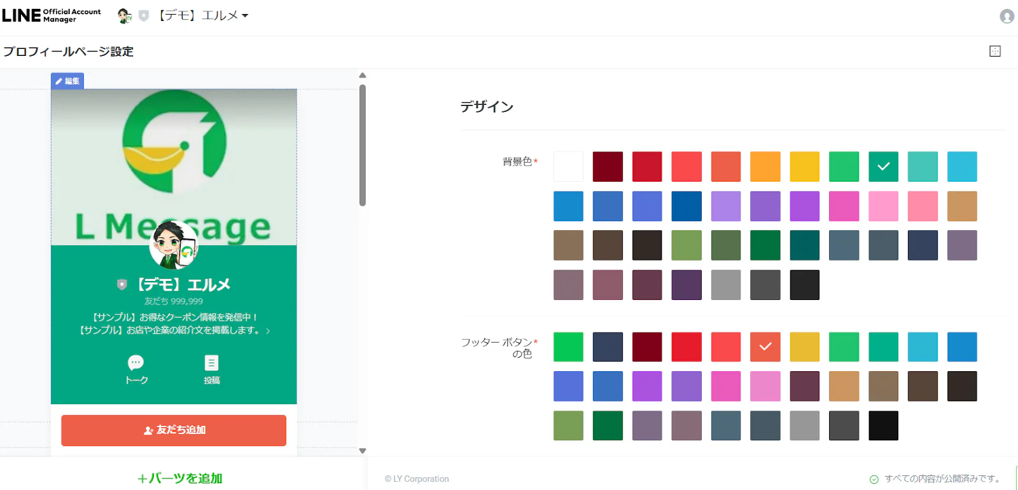
Task: Click the layout grid icon beside the page title
Action: coord(995,51)
